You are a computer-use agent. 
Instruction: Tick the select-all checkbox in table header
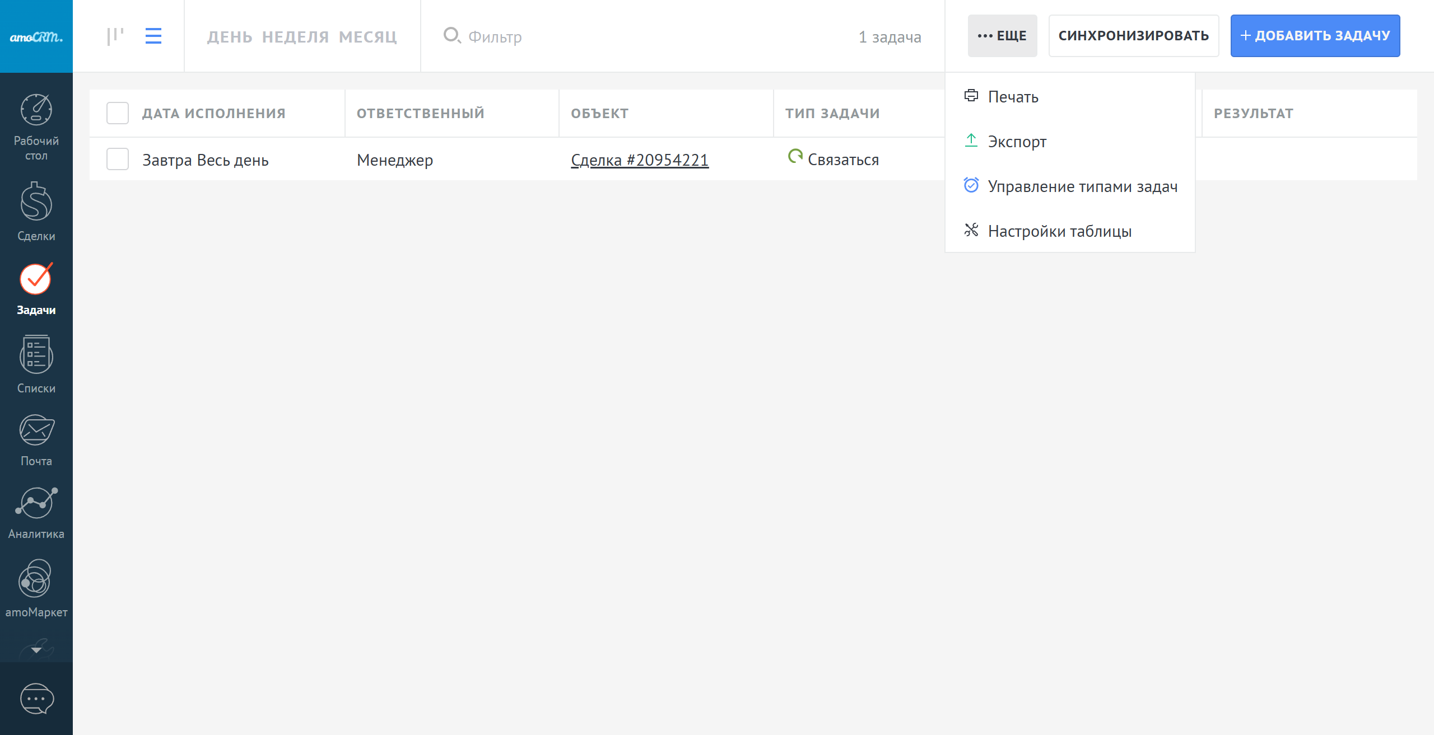(x=118, y=113)
